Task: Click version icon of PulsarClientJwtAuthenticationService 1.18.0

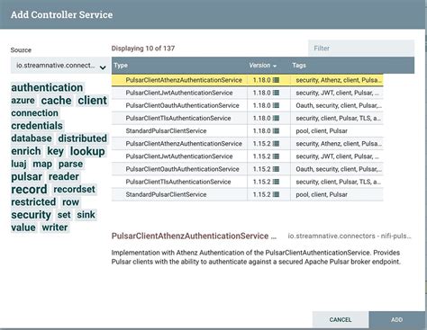Action: (276, 93)
